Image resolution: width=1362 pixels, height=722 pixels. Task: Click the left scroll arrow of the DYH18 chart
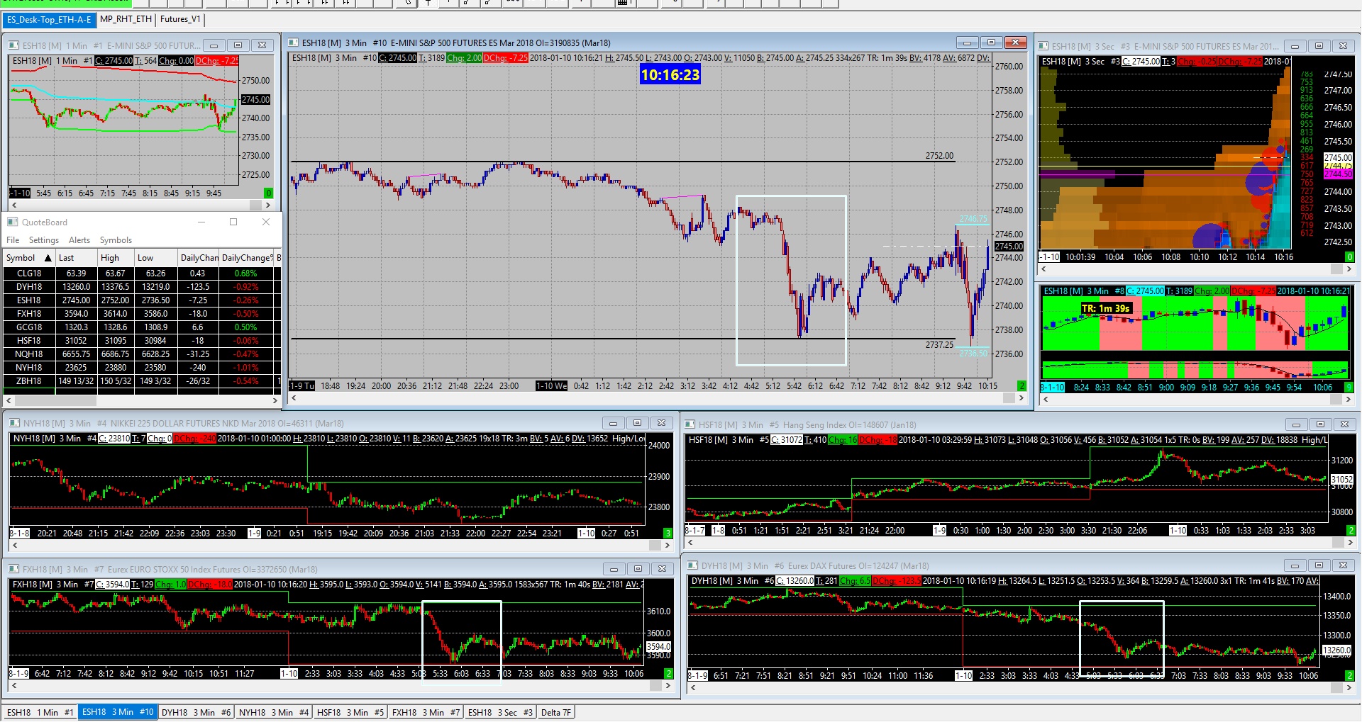[693, 687]
